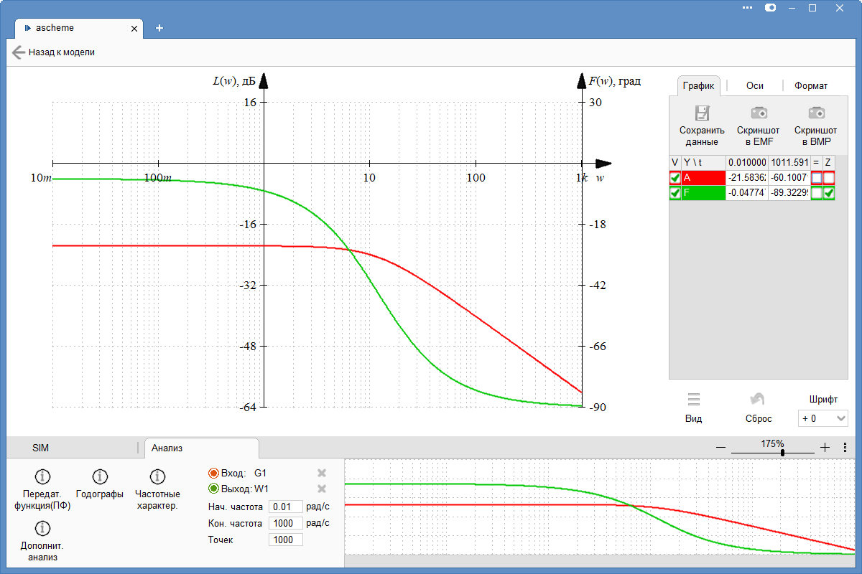Switch to the Оси tab
862x574 pixels.
coord(754,85)
